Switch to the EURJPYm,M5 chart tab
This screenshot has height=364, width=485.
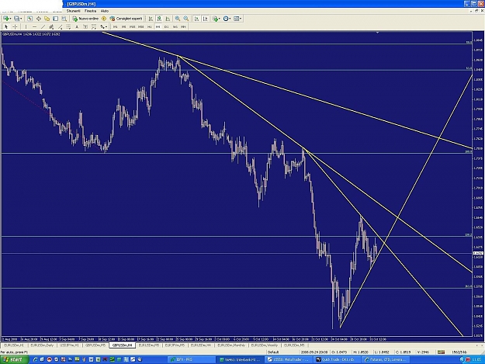click(175, 345)
